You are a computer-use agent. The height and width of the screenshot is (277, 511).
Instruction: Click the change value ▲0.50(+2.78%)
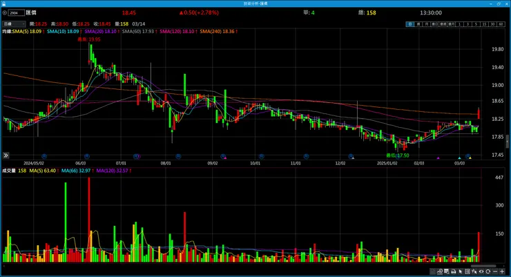199,12
